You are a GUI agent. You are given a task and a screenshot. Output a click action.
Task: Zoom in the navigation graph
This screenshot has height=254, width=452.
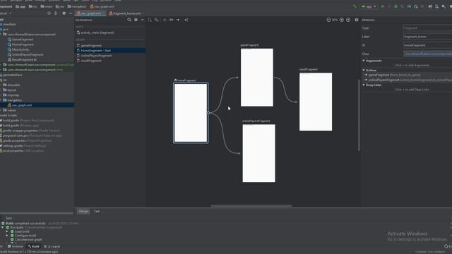point(342,20)
